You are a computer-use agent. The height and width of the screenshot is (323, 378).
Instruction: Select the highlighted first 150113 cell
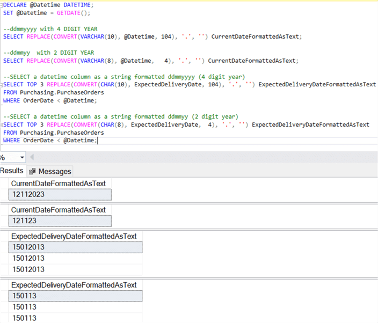tap(75, 296)
